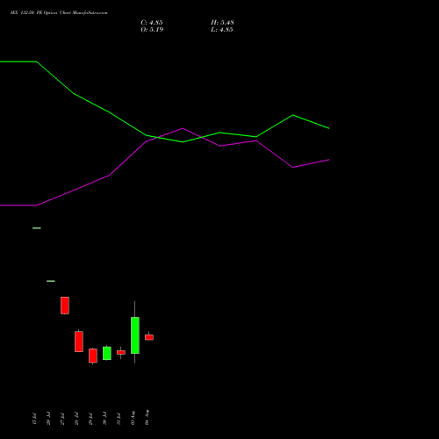Click the low value L: 4.85
Viewport: 439px width, 439px height.
point(222,30)
